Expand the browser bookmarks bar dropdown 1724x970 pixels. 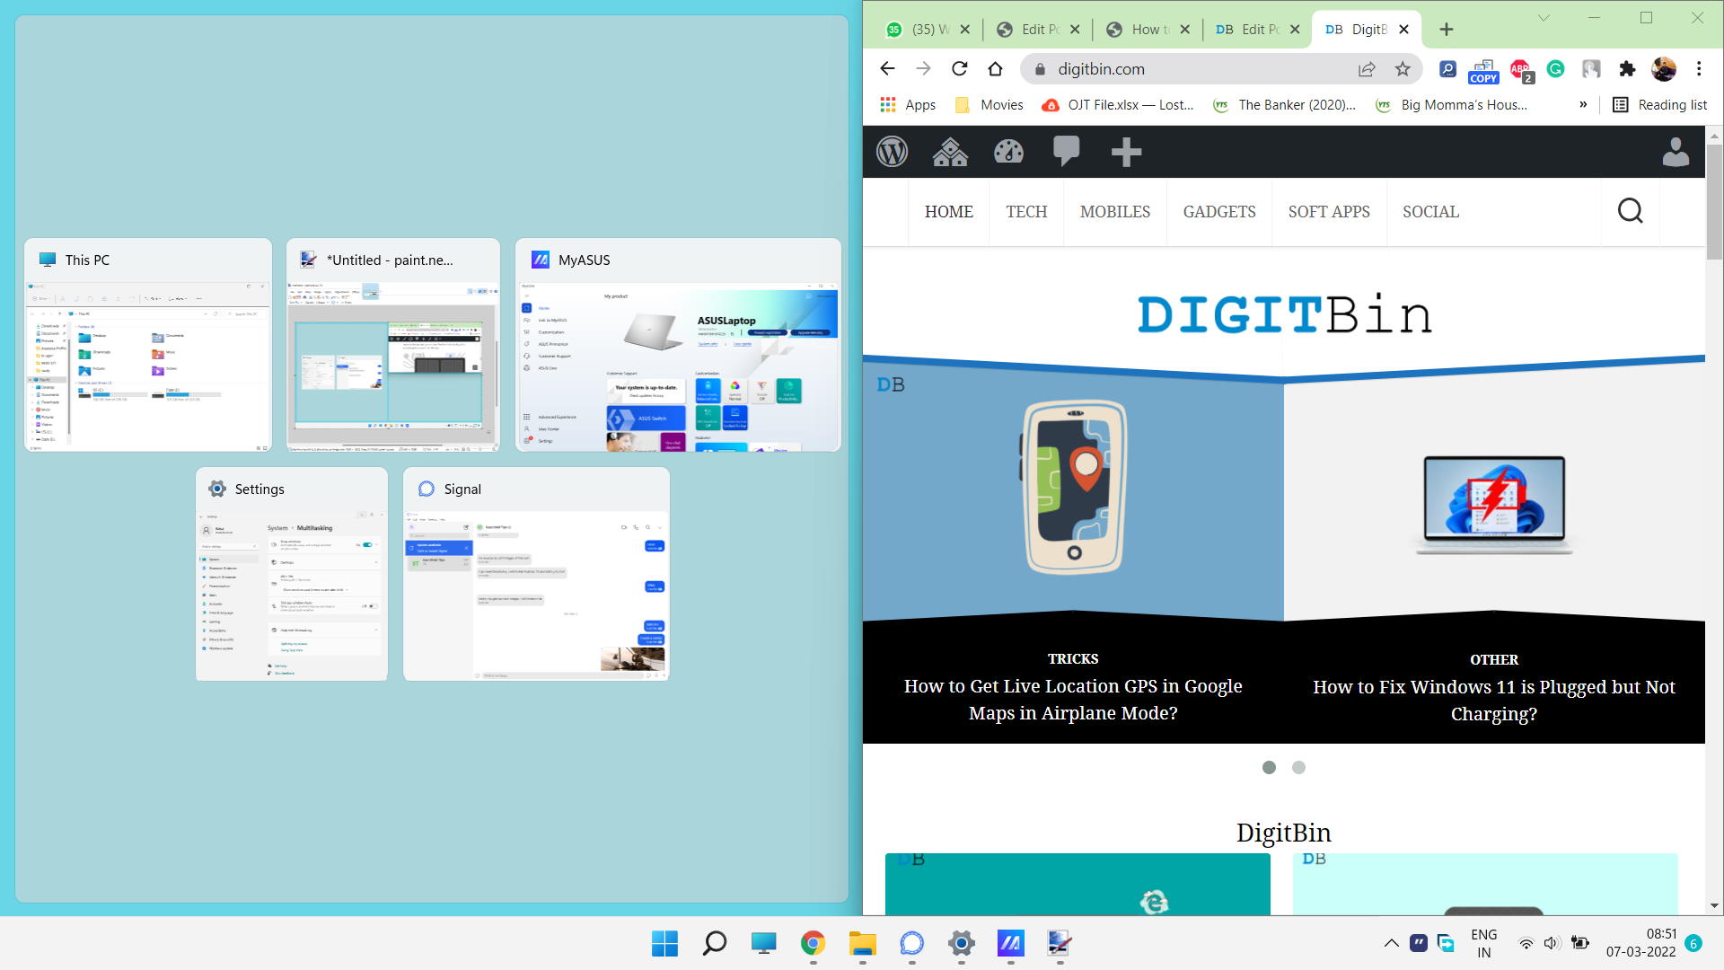pos(1586,105)
